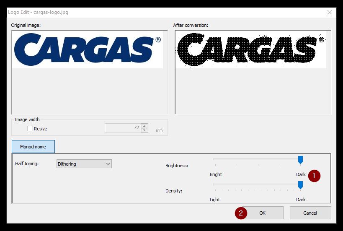
Task: Click the OK button
Action: point(262,213)
